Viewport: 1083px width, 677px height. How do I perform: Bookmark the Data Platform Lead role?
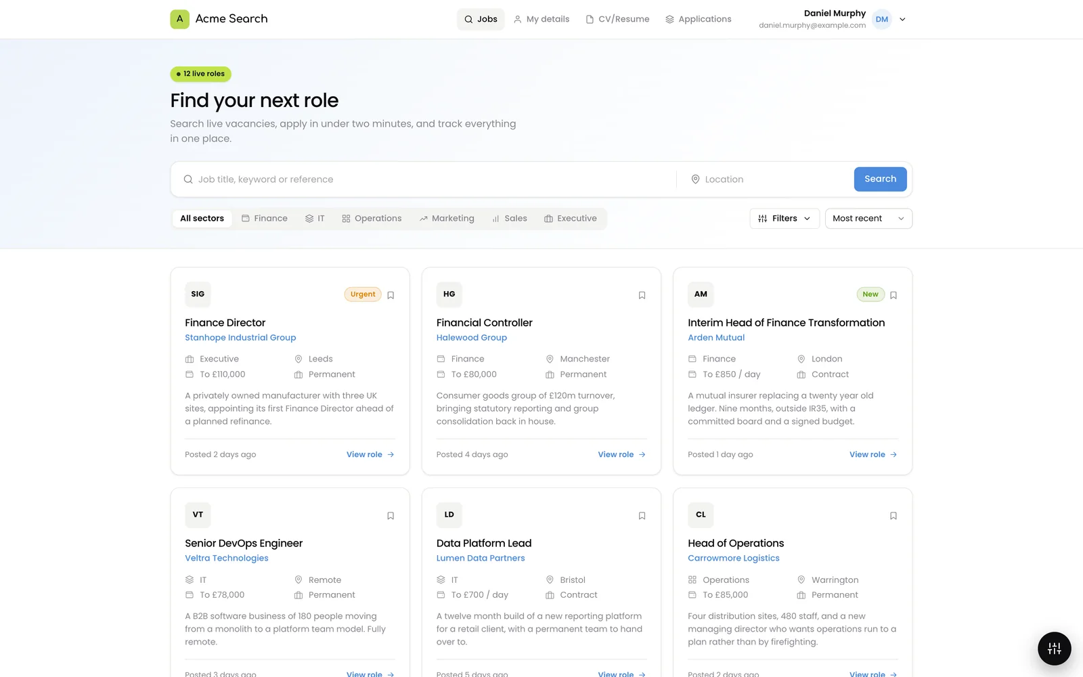(642, 516)
